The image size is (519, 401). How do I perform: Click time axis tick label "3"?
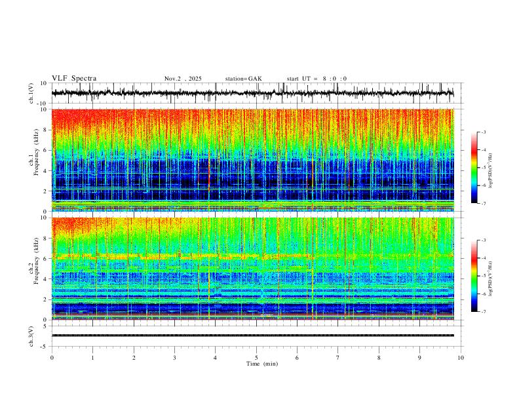coord(175,358)
